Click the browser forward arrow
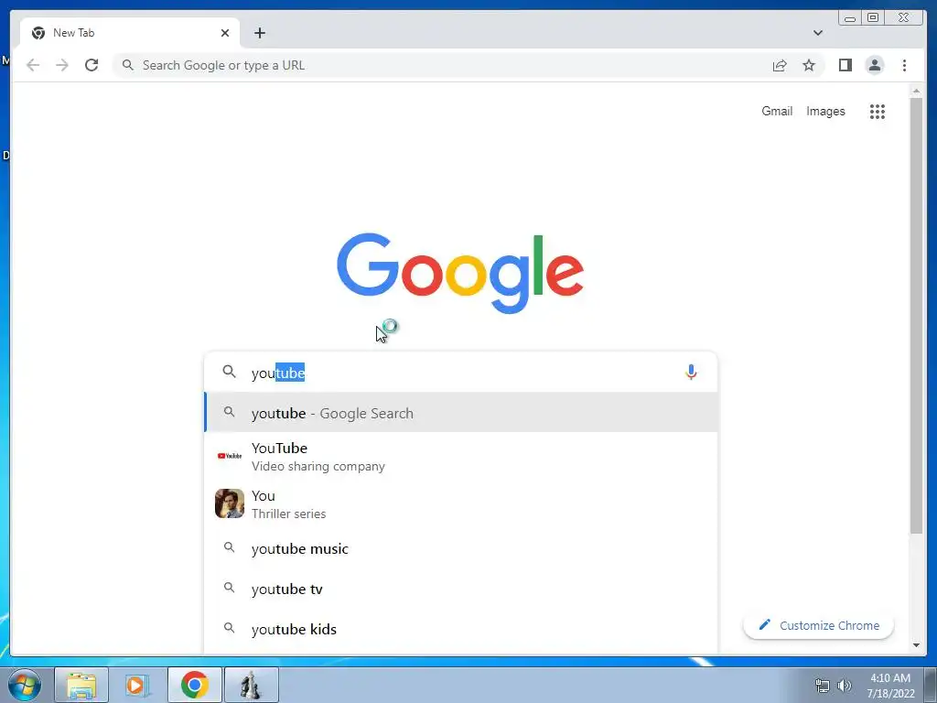 tap(62, 65)
